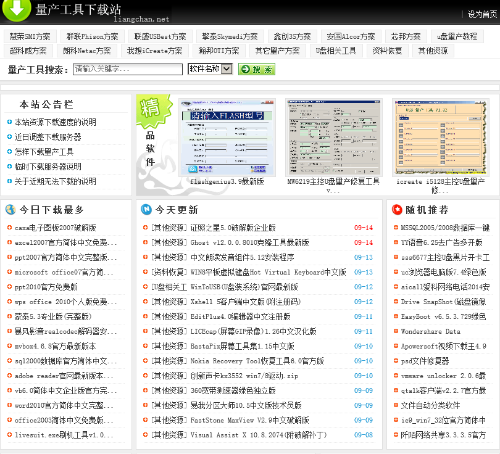Open the 软件名称 search type dropdown
The width and height of the screenshot is (500, 454).
click(x=210, y=69)
